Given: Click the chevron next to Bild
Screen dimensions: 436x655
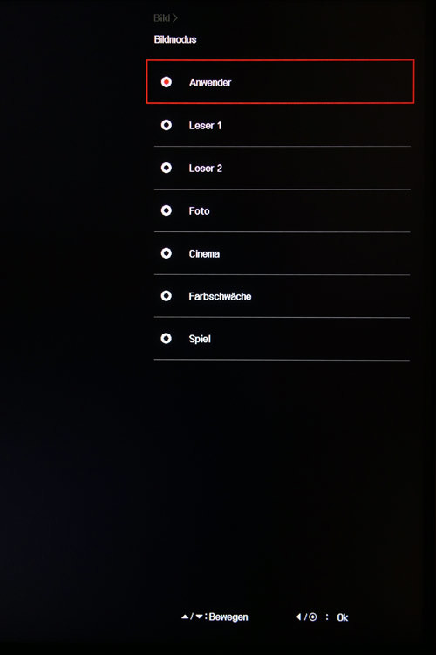Looking at the screenshot, I should (x=175, y=18).
